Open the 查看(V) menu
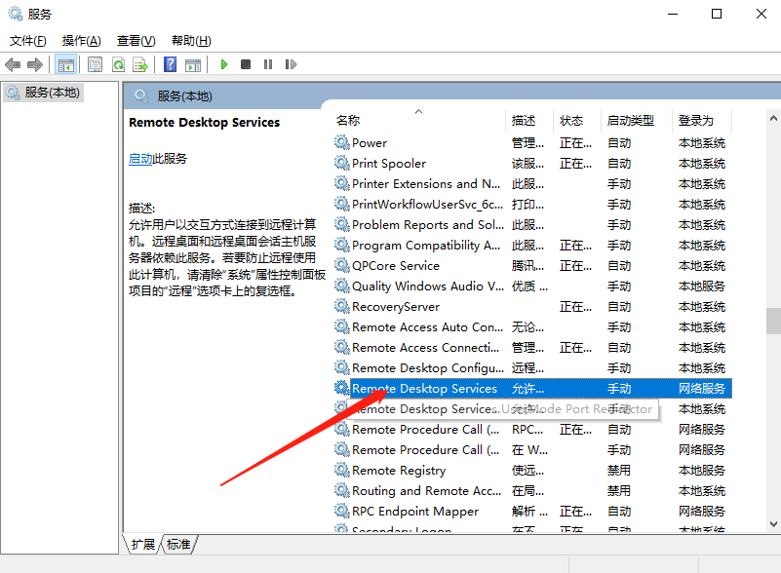Image resolution: width=781 pixels, height=573 pixels. coord(136,41)
